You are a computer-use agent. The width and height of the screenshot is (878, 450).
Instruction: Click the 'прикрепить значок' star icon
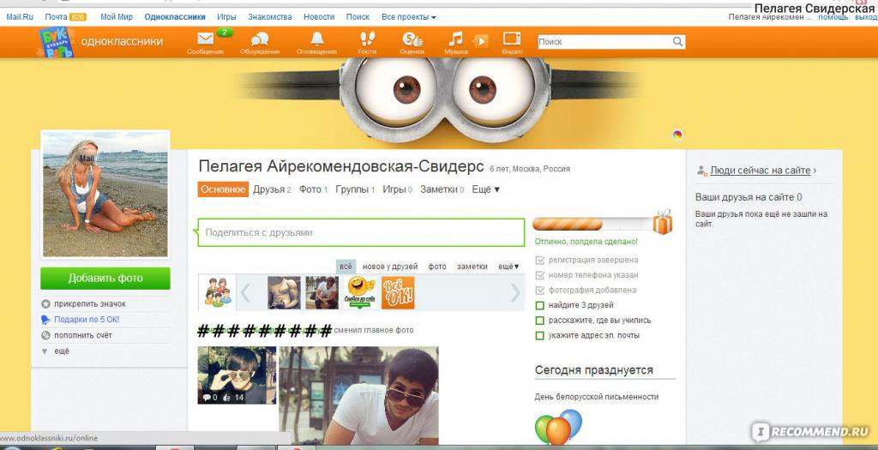[46, 304]
